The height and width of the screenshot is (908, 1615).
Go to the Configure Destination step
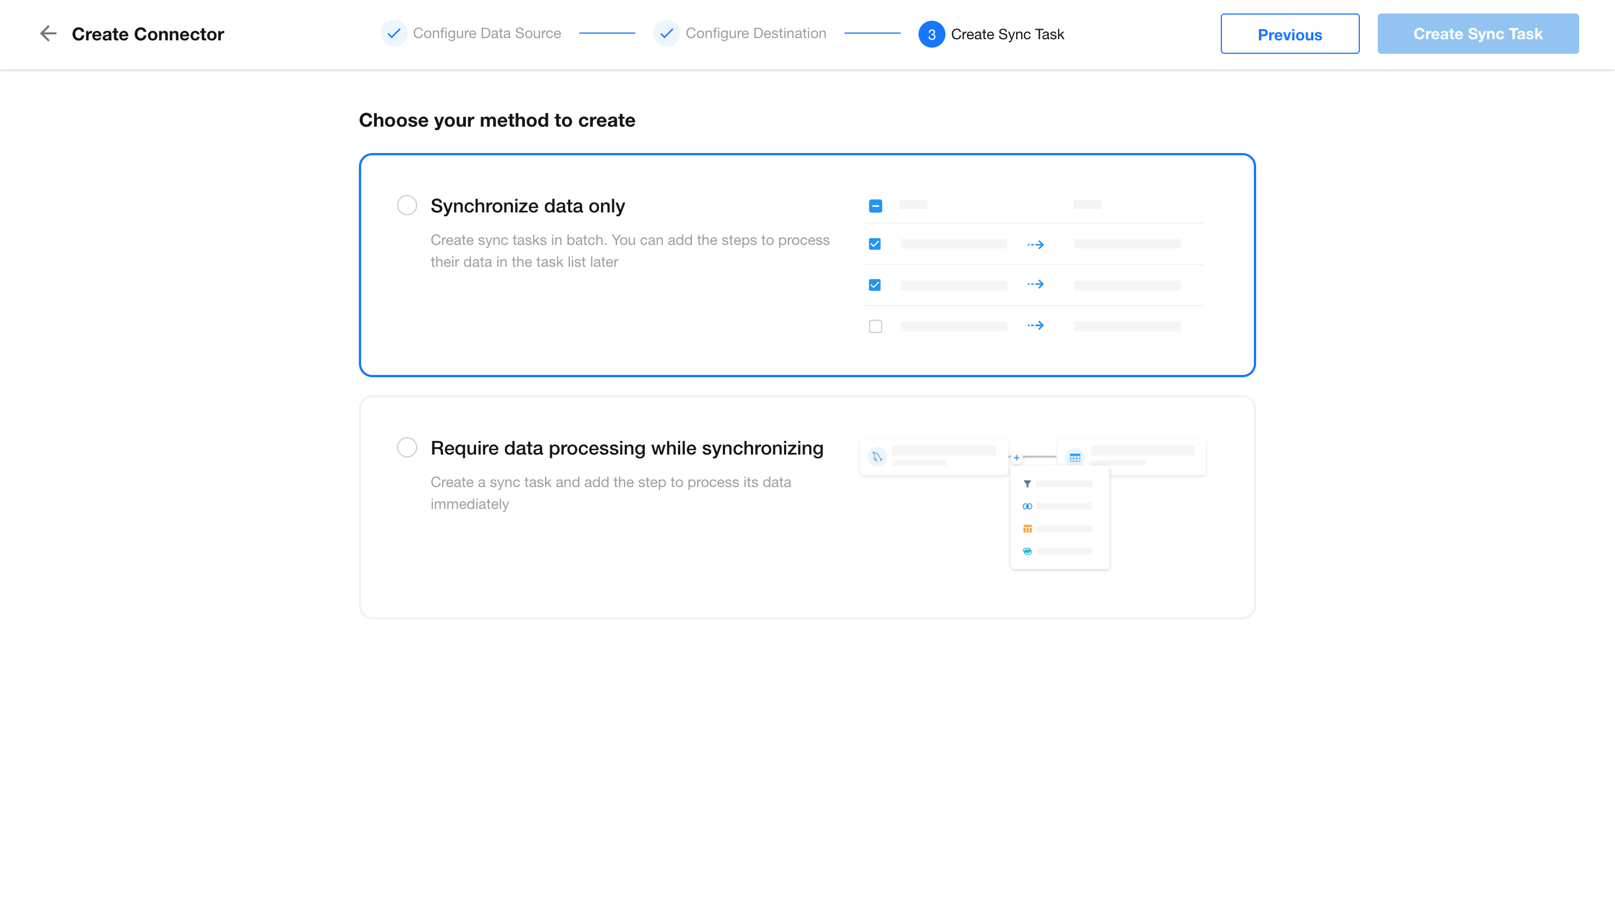pos(755,33)
